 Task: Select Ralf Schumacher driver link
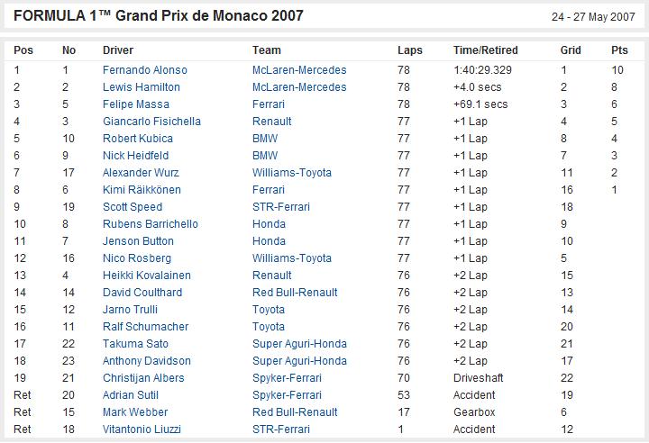coord(145,327)
